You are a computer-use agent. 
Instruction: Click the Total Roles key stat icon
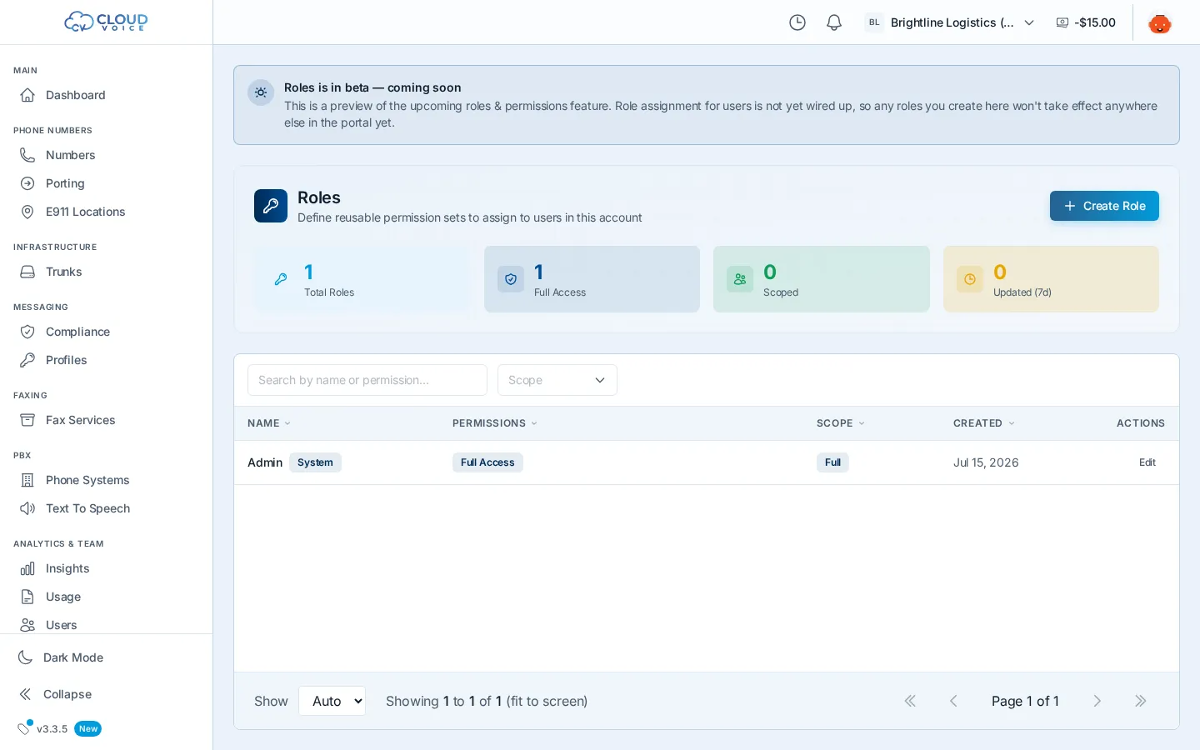pyautogui.click(x=281, y=279)
